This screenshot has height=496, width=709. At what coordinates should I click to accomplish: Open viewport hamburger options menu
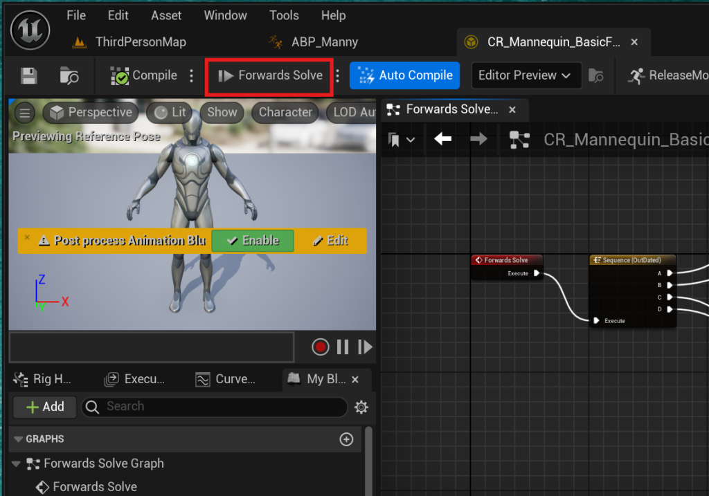(x=25, y=113)
